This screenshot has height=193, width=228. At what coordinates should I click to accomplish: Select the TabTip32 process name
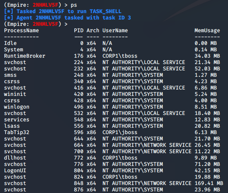click(x=17, y=133)
